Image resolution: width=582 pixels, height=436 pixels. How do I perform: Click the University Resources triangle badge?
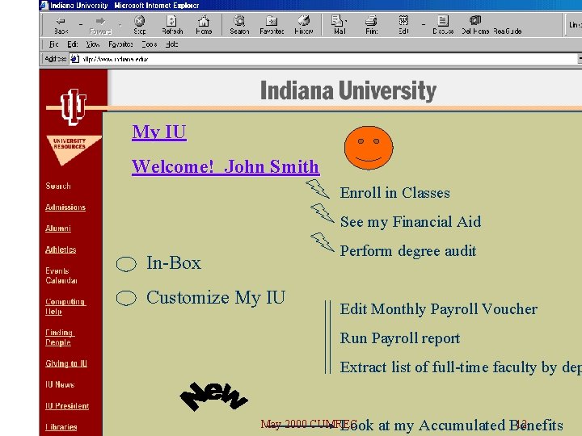coord(74,149)
